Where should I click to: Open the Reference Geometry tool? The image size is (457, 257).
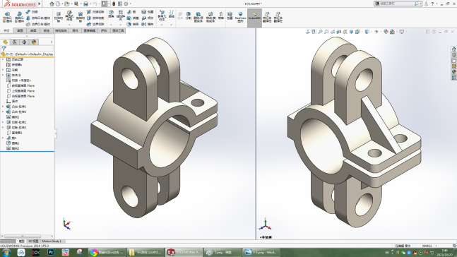(162, 16)
